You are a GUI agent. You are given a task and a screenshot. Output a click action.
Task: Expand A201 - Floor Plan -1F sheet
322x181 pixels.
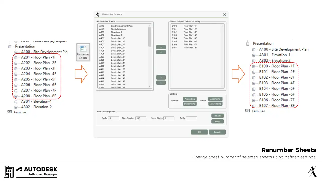click(16, 58)
